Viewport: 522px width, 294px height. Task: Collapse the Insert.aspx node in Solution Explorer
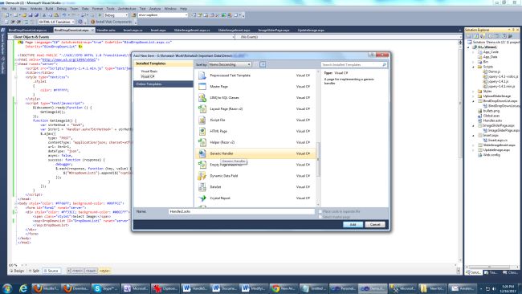(473, 135)
